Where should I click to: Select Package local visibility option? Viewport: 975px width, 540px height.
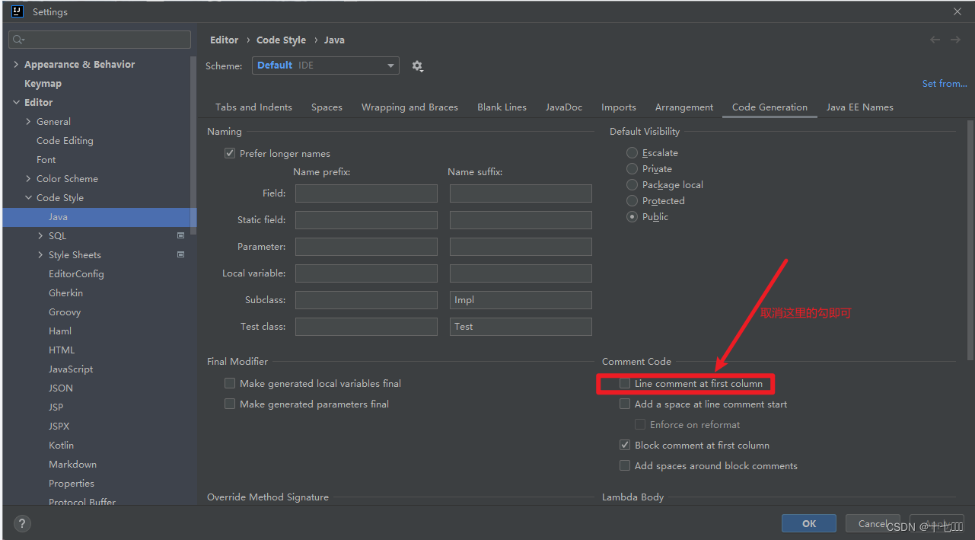click(632, 184)
